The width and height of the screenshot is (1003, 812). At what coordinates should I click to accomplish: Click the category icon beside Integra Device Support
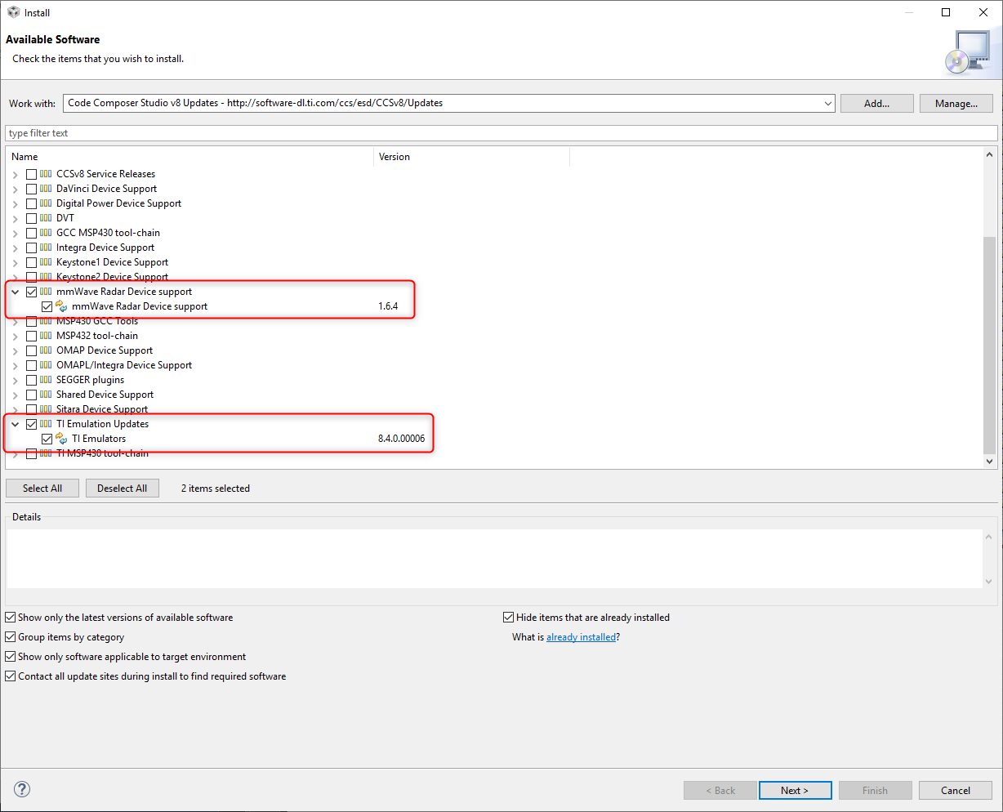coord(46,248)
